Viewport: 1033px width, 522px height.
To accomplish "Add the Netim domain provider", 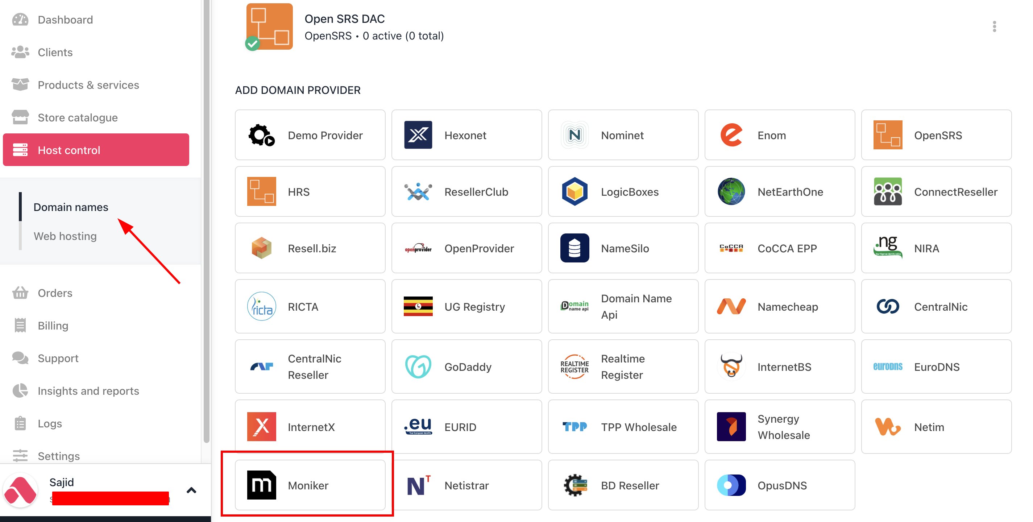I will click(x=936, y=427).
